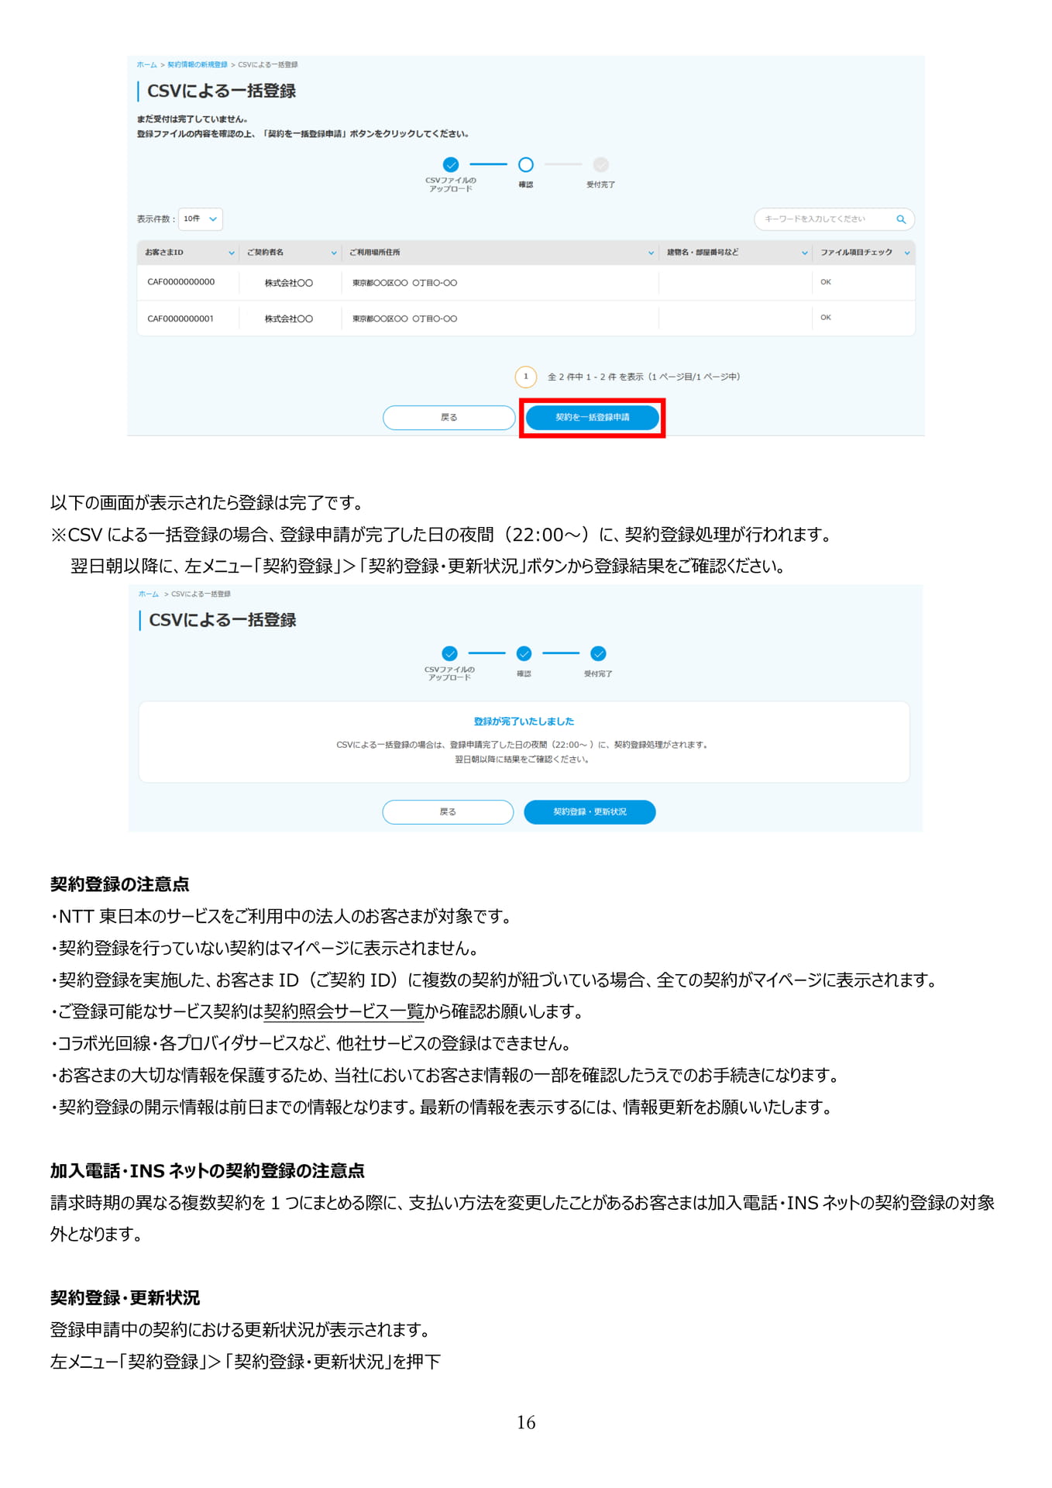Click the 契約登録・更新状況 section heading
This screenshot has width=1052, height=1488.
tap(125, 1297)
